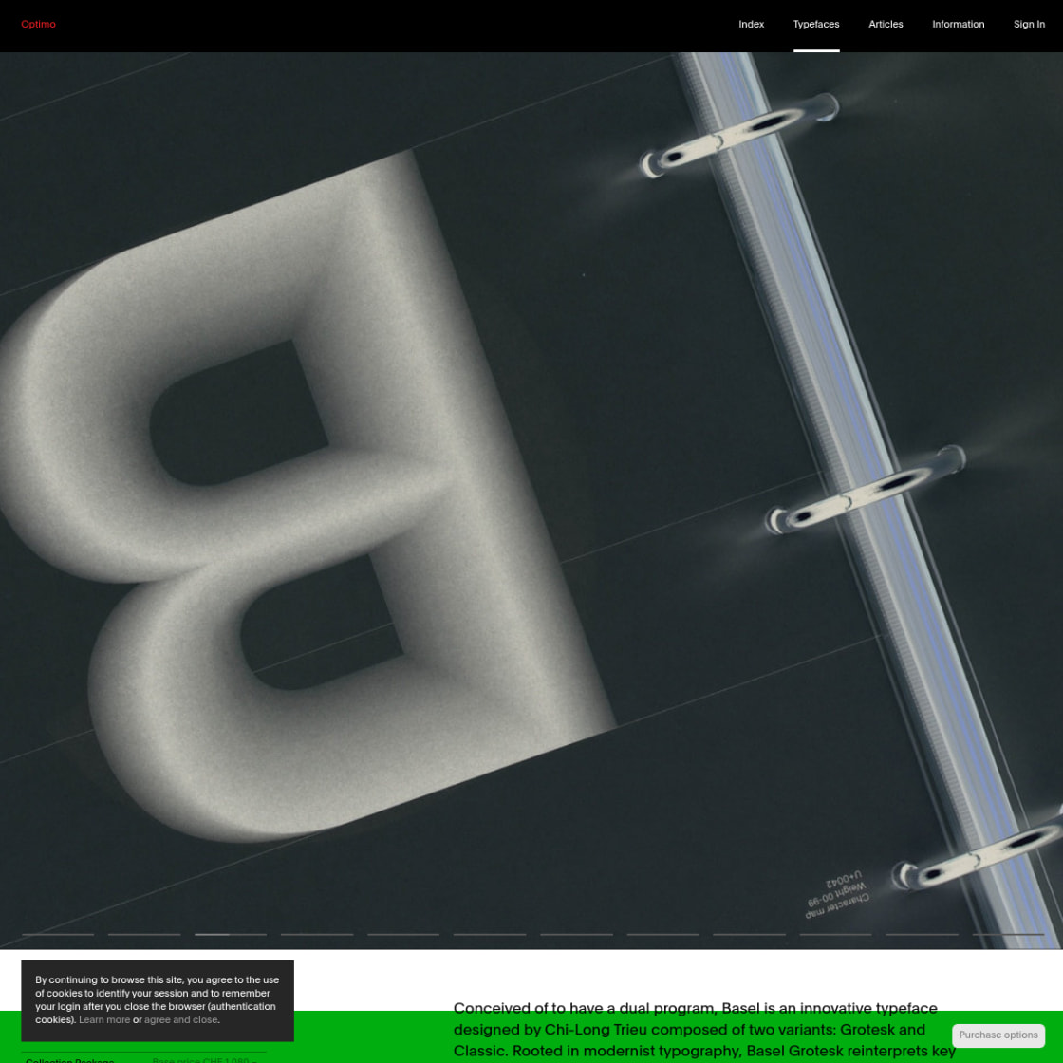Viewport: 1063px width, 1063px height.
Task: Jump to the second slideshow indicator
Action: point(144,934)
